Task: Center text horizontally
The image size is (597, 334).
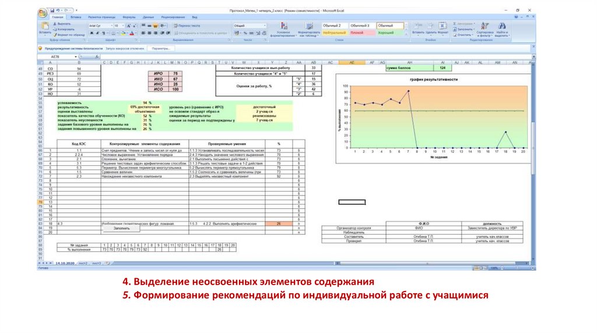Action: (149, 33)
